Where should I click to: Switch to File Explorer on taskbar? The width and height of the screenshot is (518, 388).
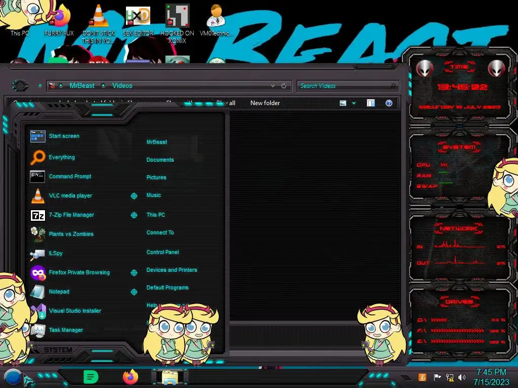point(170,377)
